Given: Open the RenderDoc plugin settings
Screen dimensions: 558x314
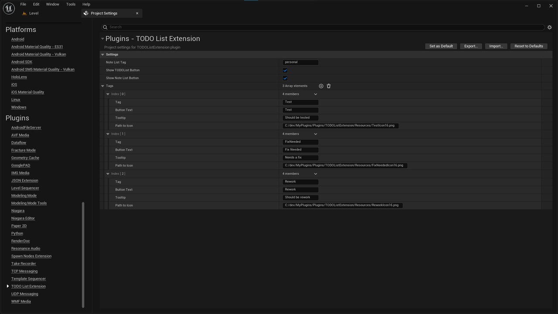Looking at the screenshot, I should 20,241.
